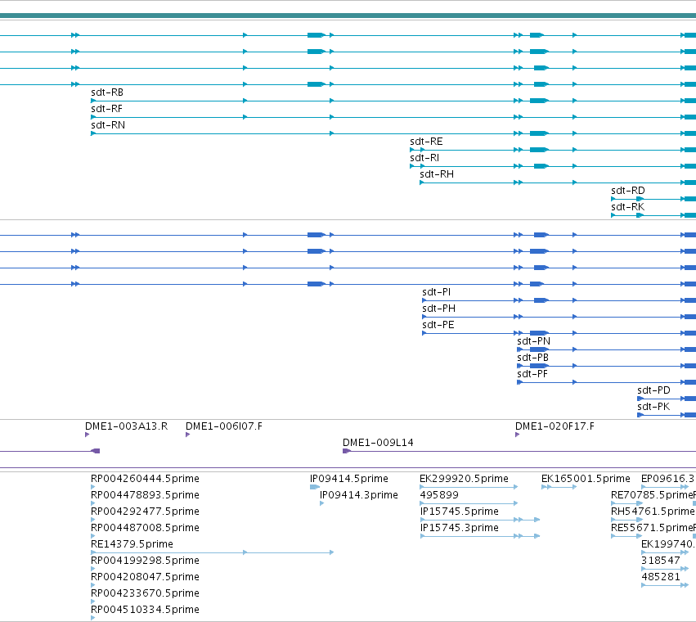Click the sdt-PF protein track line
This screenshot has width=696, height=622.
coord(606,382)
